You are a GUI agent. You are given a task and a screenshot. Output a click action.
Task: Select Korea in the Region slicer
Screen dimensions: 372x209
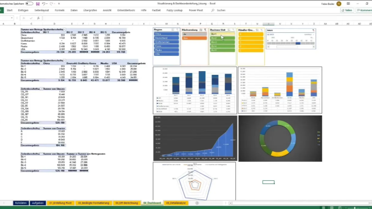point(166,46)
